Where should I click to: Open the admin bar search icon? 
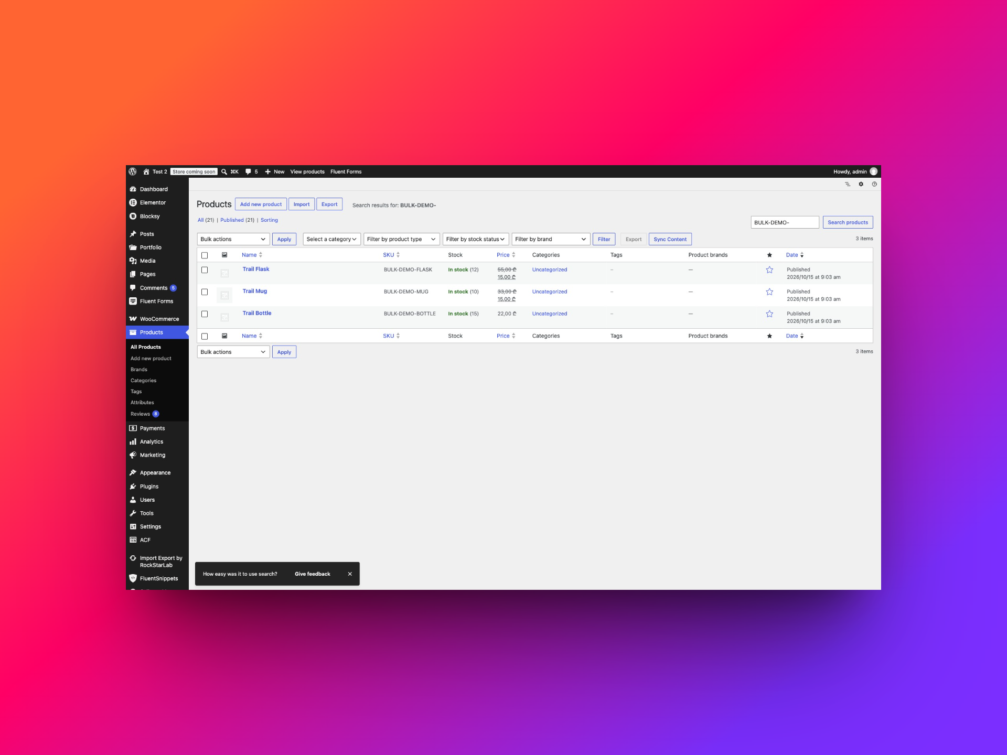click(224, 171)
